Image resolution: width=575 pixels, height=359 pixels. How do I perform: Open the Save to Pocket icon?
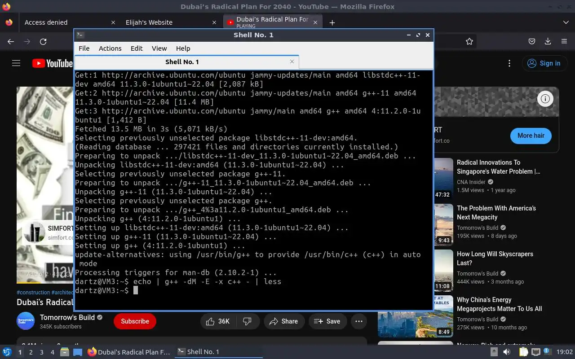point(532,41)
